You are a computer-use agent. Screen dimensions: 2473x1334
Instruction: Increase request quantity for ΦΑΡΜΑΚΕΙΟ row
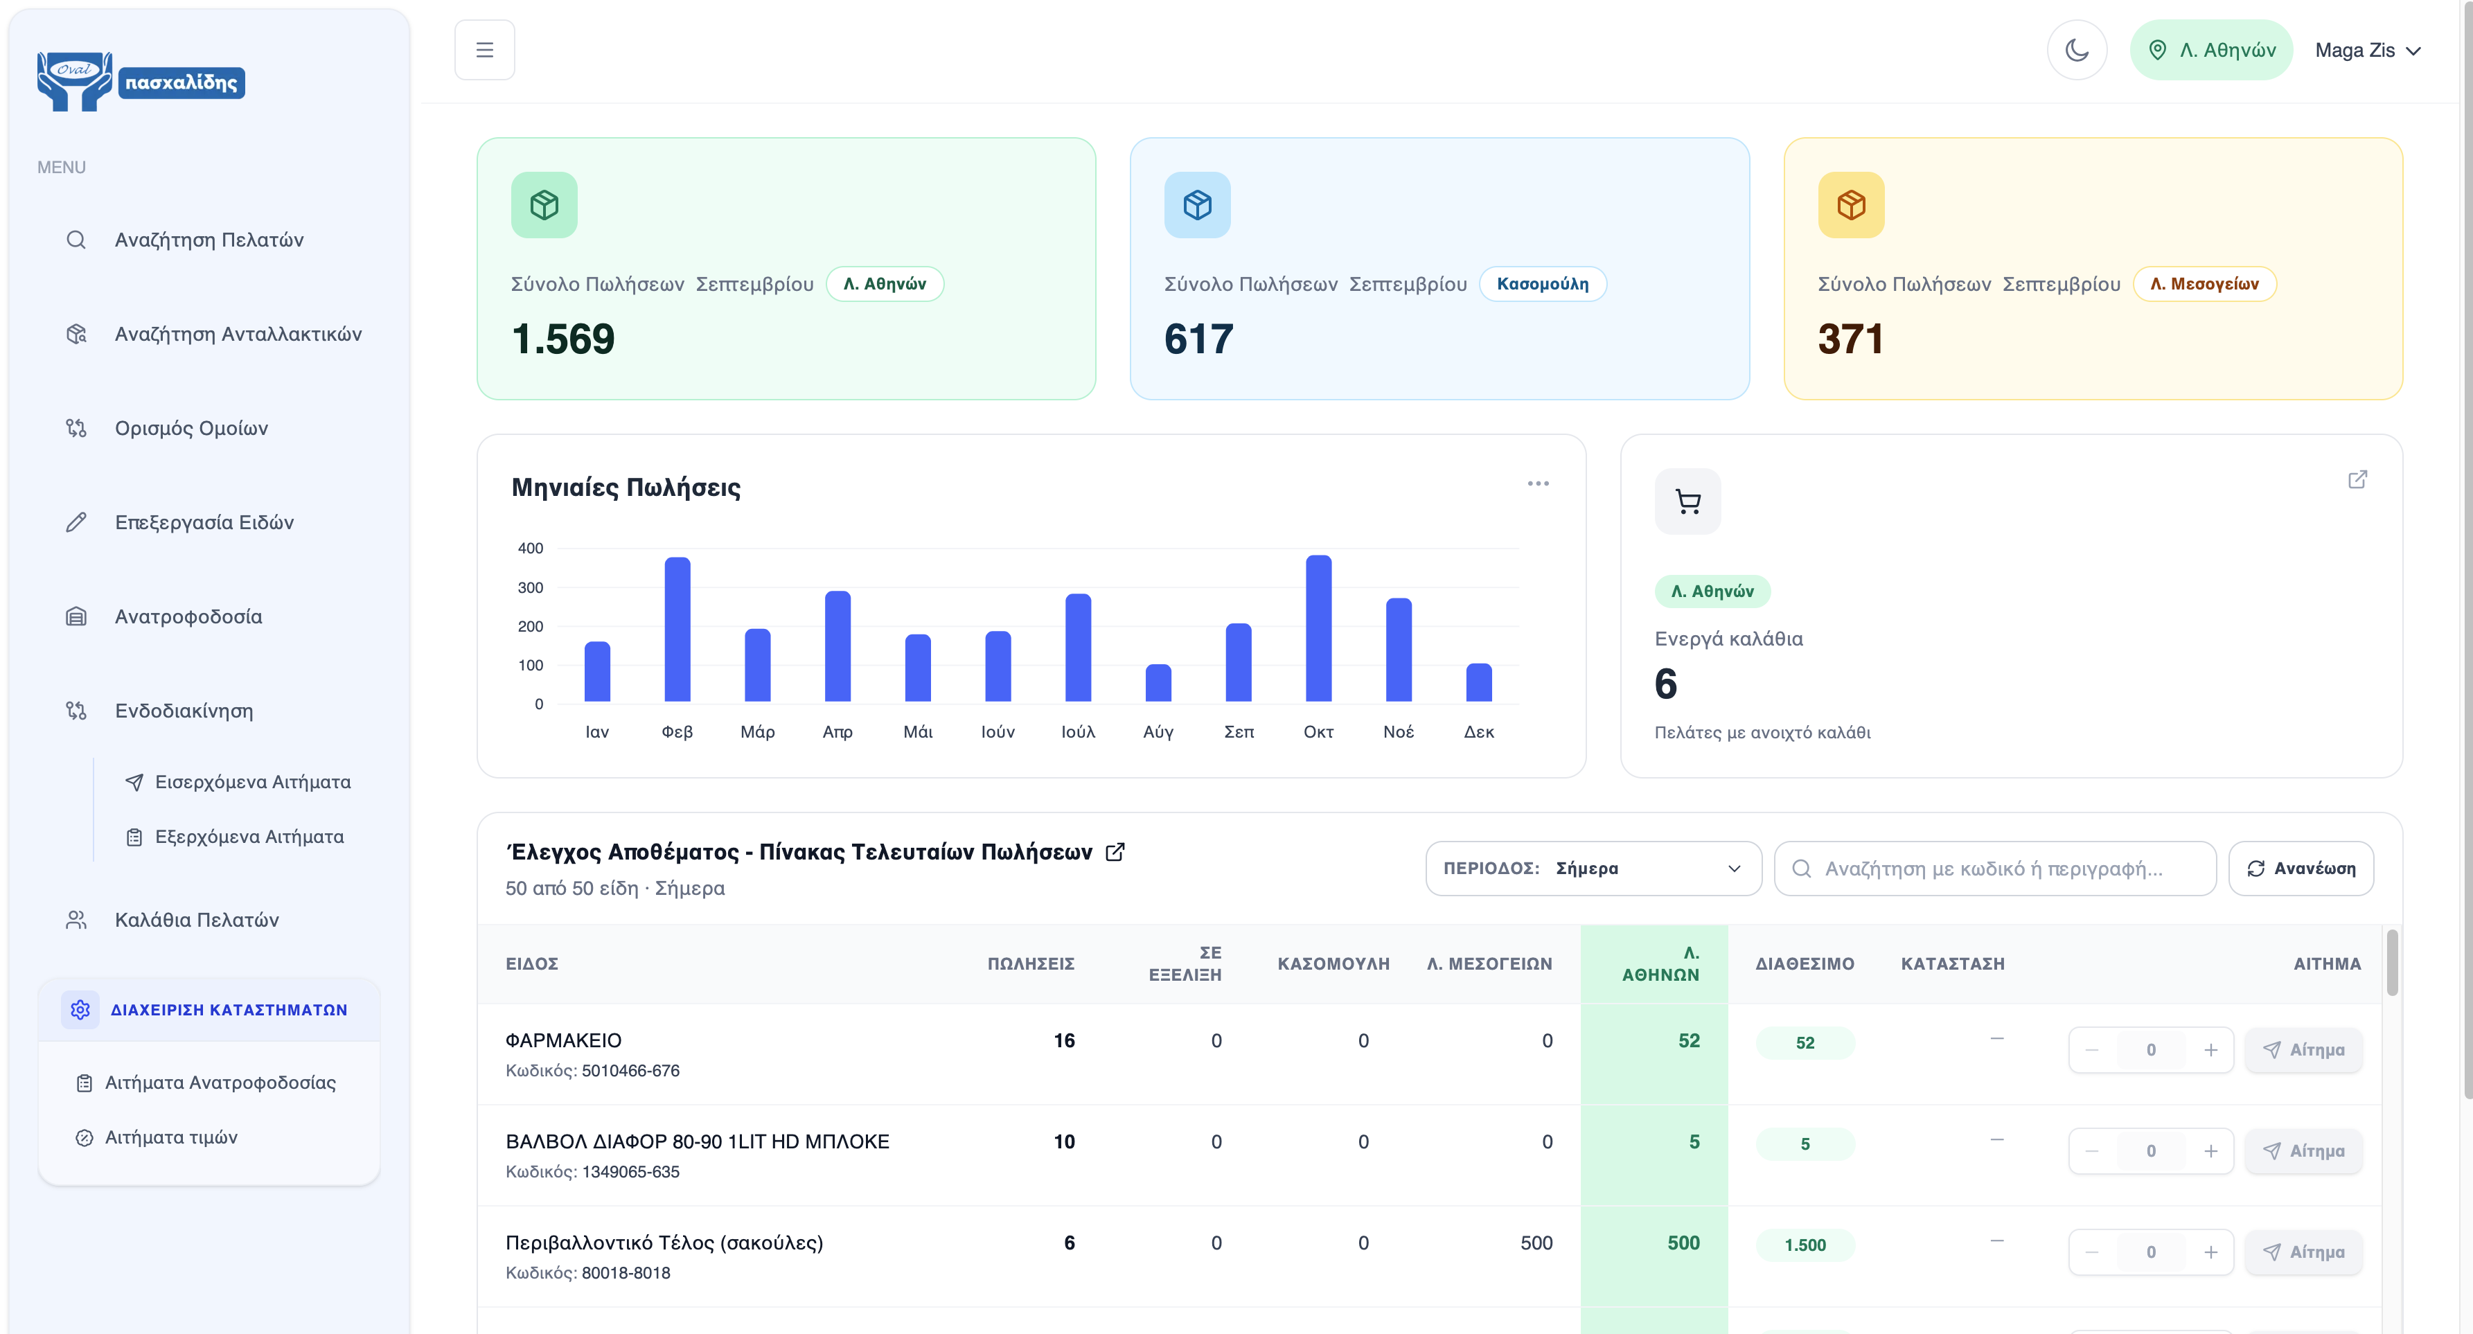2210,1050
